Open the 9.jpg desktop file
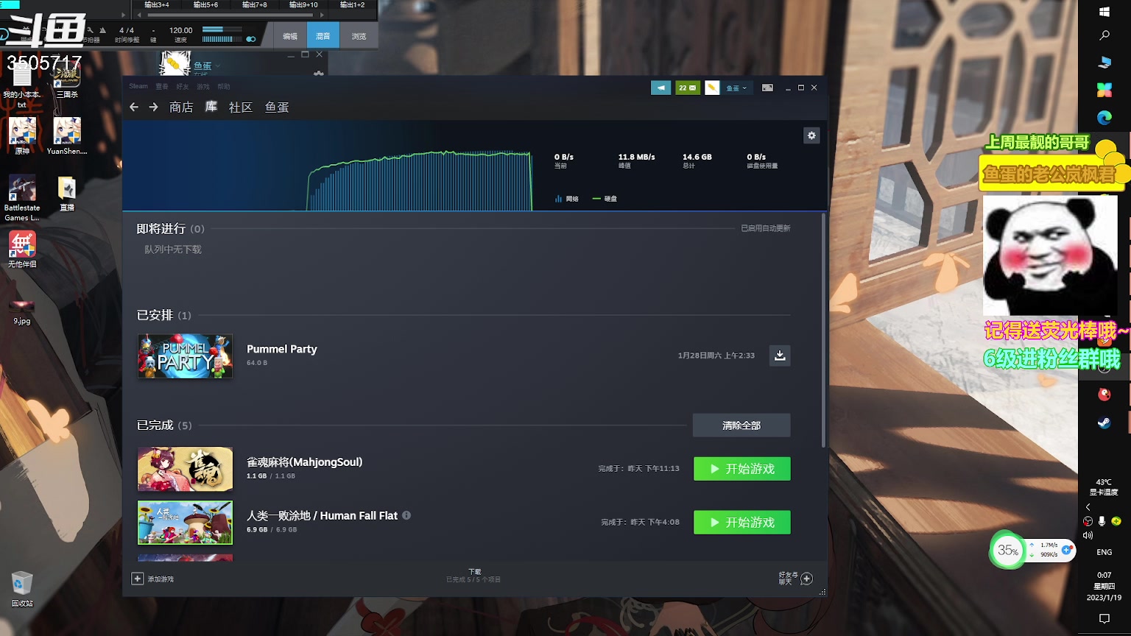The image size is (1131, 636). pos(22,311)
